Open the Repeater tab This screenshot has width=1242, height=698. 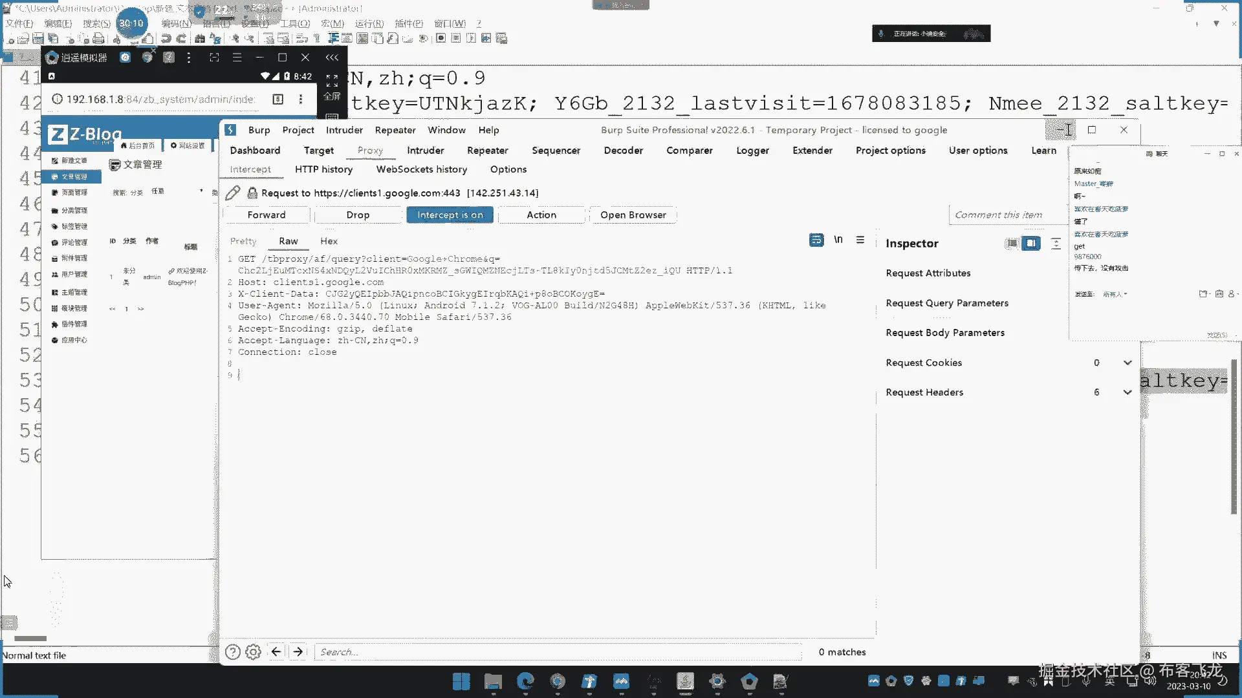click(487, 150)
